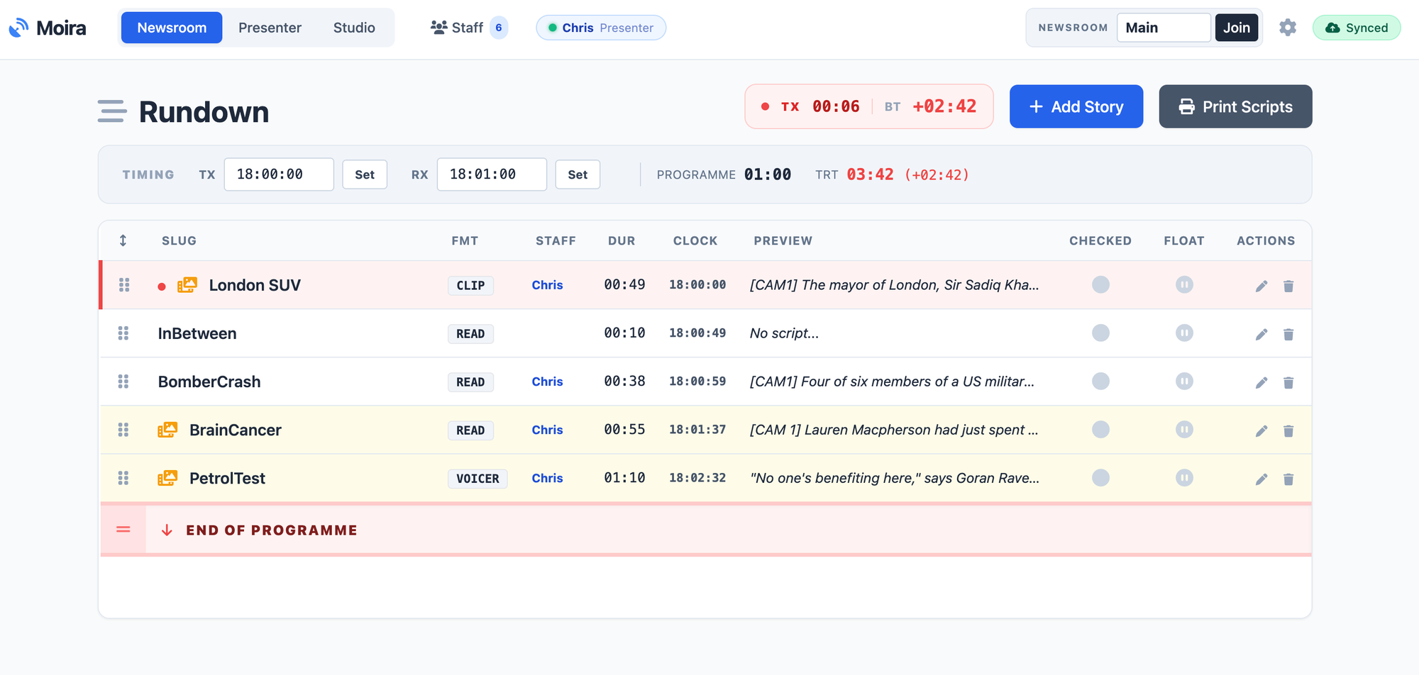Click the hamburger menu icon beside Rundown
This screenshot has height=675, width=1419.
(112, 111)
